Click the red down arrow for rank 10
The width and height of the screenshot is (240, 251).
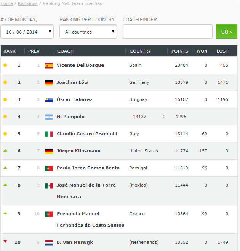(x=5, y=241)
